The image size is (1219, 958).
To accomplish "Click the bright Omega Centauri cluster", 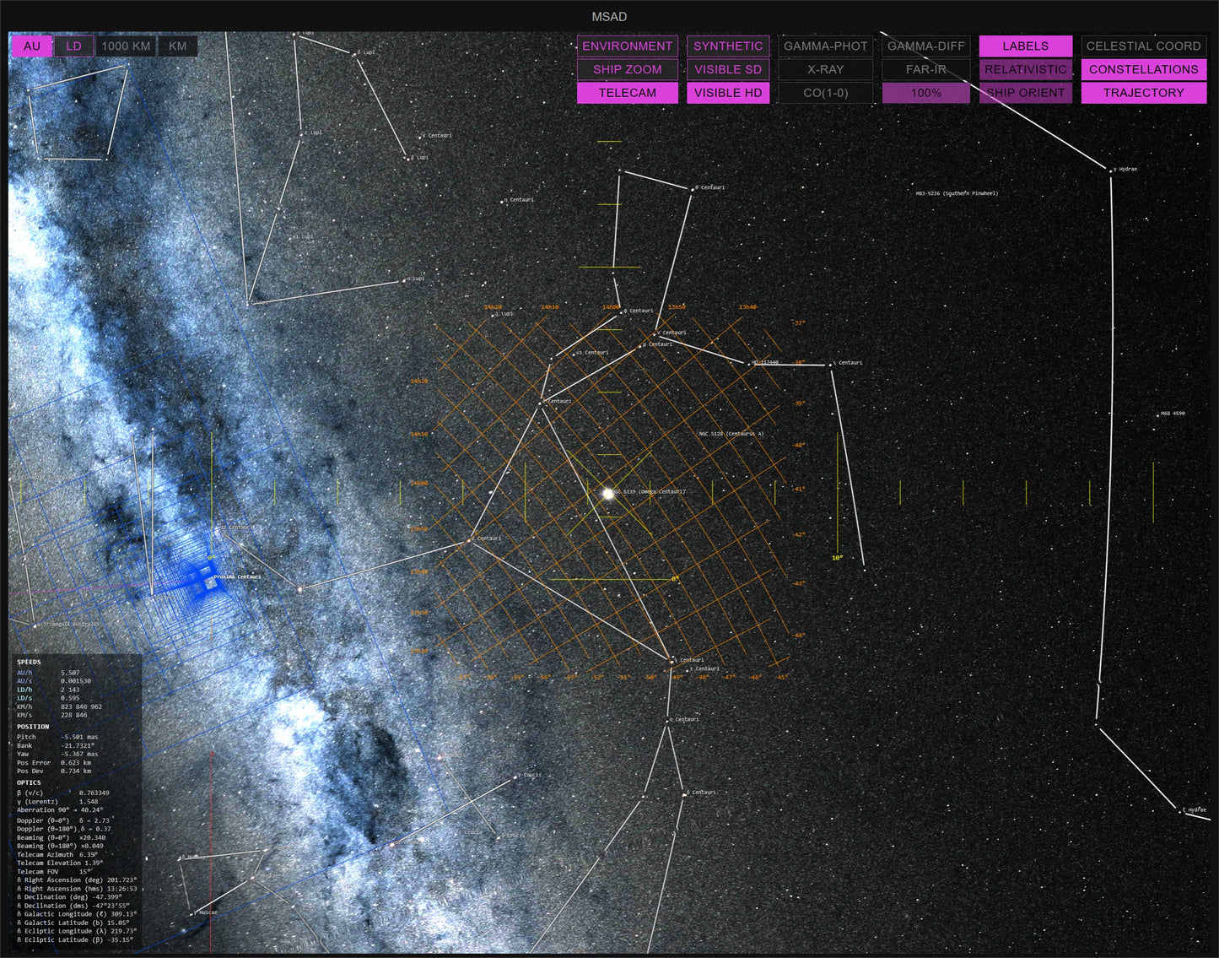I will pyautogui.click(x=607, y=493).
